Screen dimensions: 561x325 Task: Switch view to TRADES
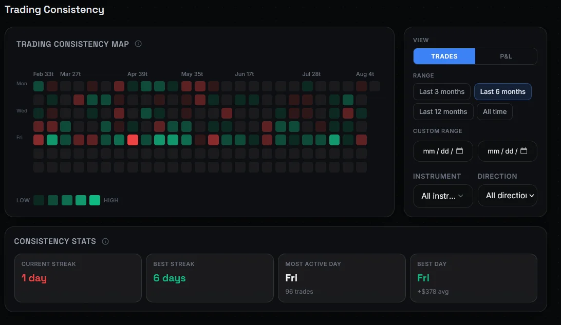(x=444, y=56)
